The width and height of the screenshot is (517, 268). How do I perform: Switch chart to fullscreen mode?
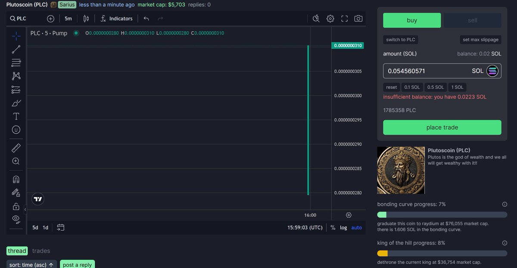pyautogui.click(x=344, y=19)
